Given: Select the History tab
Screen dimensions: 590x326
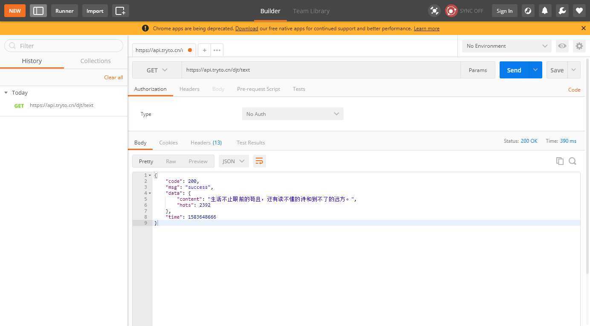Looking at the screenshot, I should (32, 61).
